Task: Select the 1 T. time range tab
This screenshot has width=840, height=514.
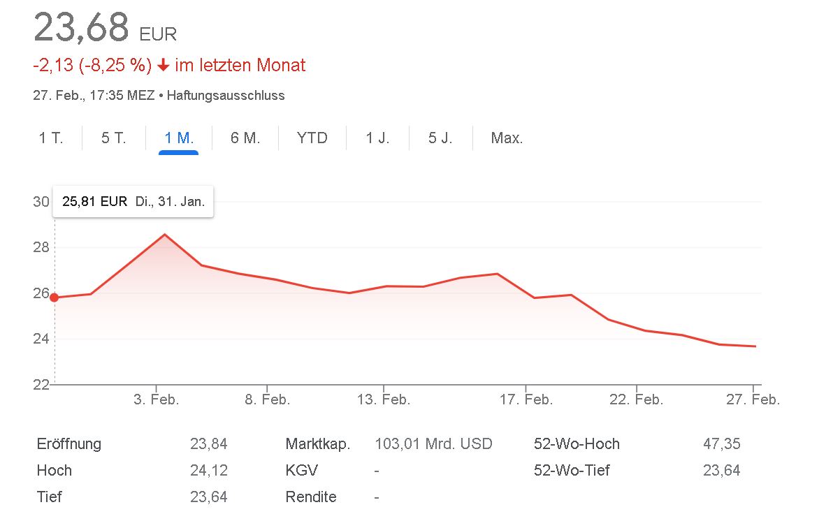Action: (x=51, y=138)
